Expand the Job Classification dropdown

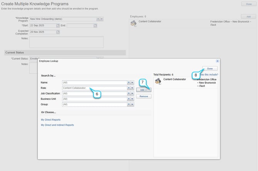pyautogui.click(x=132, y=93)
